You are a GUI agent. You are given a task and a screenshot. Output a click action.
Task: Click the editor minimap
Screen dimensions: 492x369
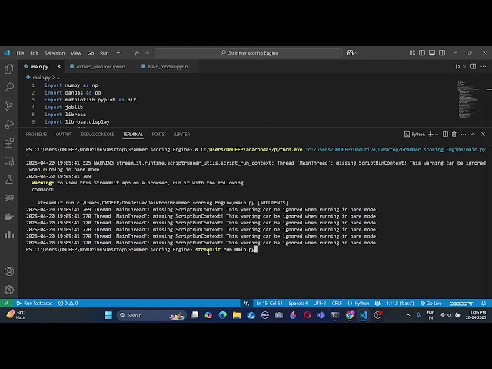tap(468, 100)
